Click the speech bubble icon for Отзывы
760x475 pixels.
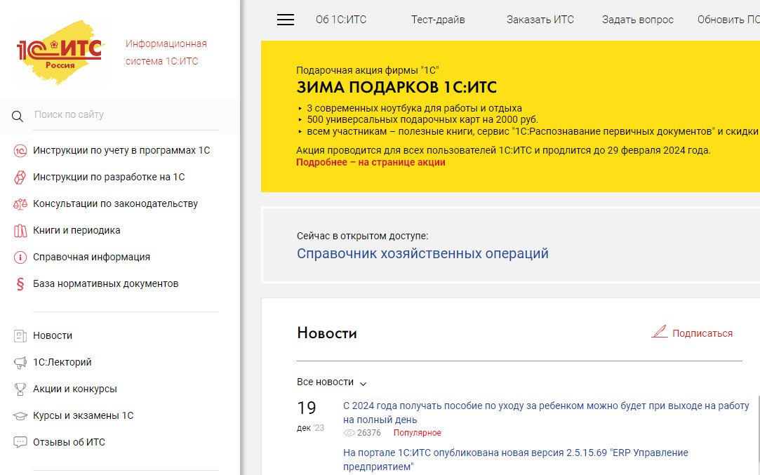pyautogui.click(x=20, y=443)
